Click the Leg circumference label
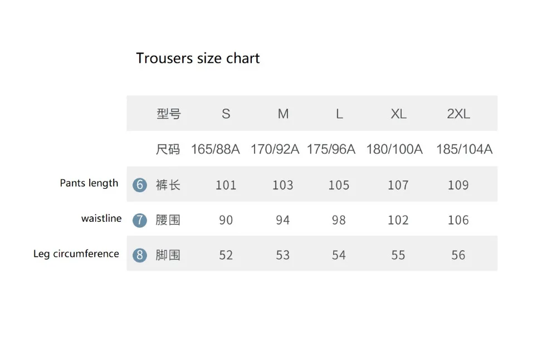 (x=76, y=253)
